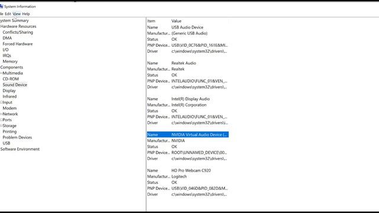Image resolution: width=379 pixels, height=213 pixels.
Task: Select Problem Devices in the tree
Action: pos(17,137)
